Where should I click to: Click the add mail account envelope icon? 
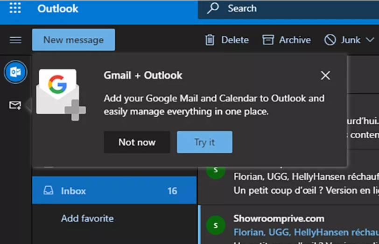coord(15,105)
